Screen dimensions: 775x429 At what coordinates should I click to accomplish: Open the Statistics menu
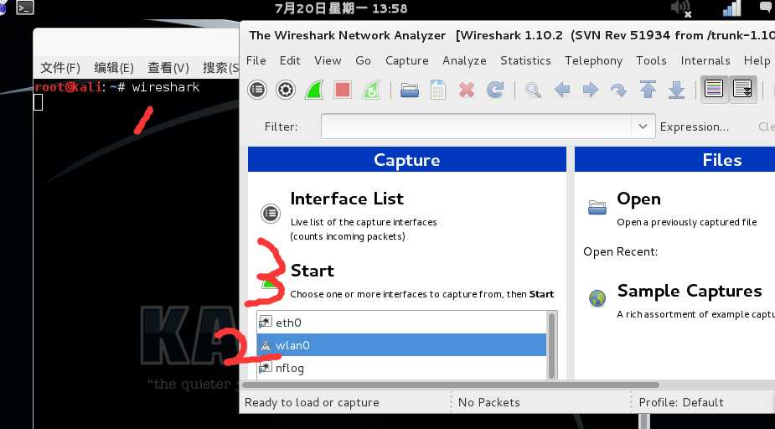click(525, 60)
